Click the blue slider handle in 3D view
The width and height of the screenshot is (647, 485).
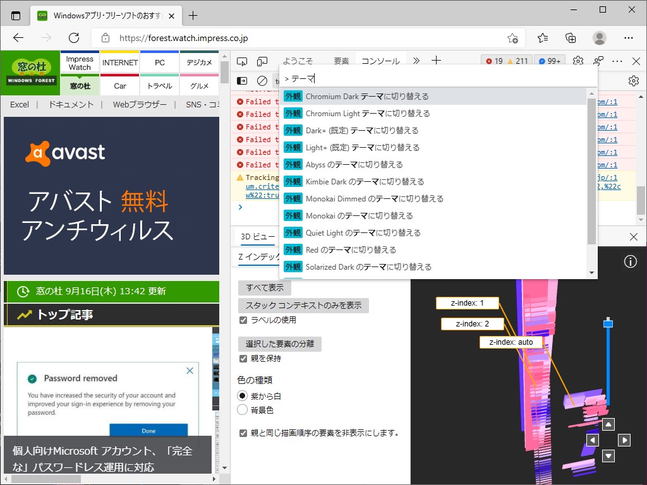coord(608,323)
